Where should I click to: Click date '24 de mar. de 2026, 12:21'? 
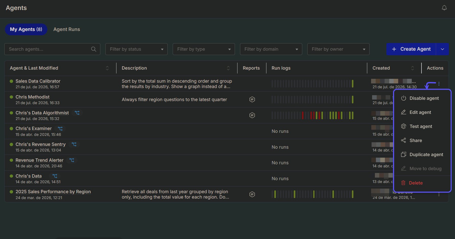click(x=39, y=198)
